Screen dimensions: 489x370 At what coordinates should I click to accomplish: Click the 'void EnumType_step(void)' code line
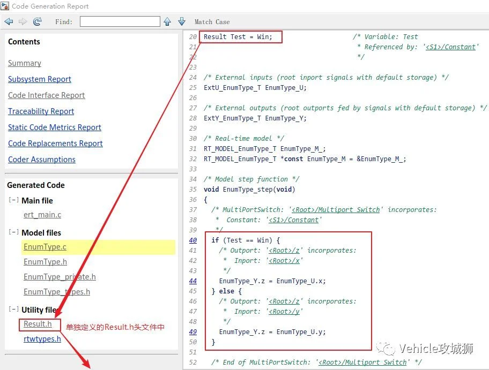pyautogui.click(x=249, y=190)
